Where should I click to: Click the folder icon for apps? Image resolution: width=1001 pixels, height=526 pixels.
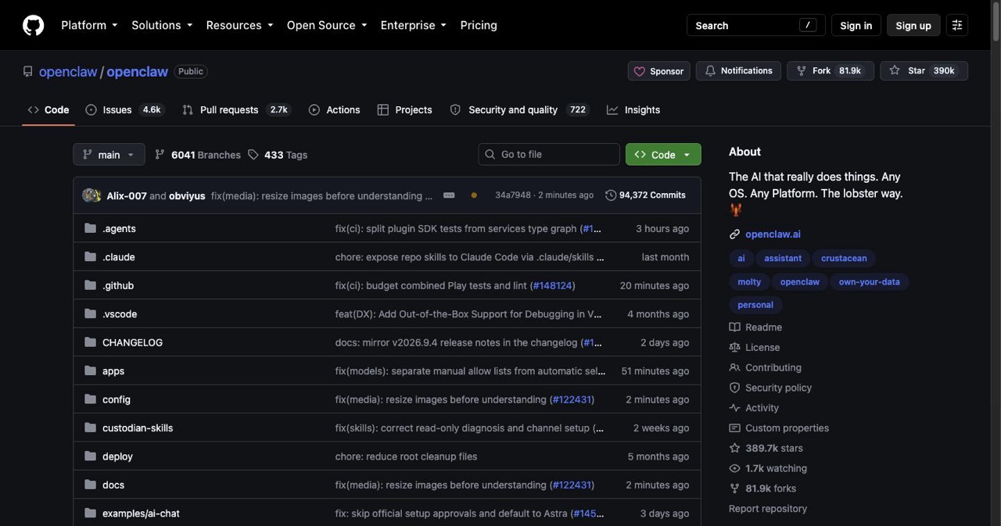coord(90,370)
